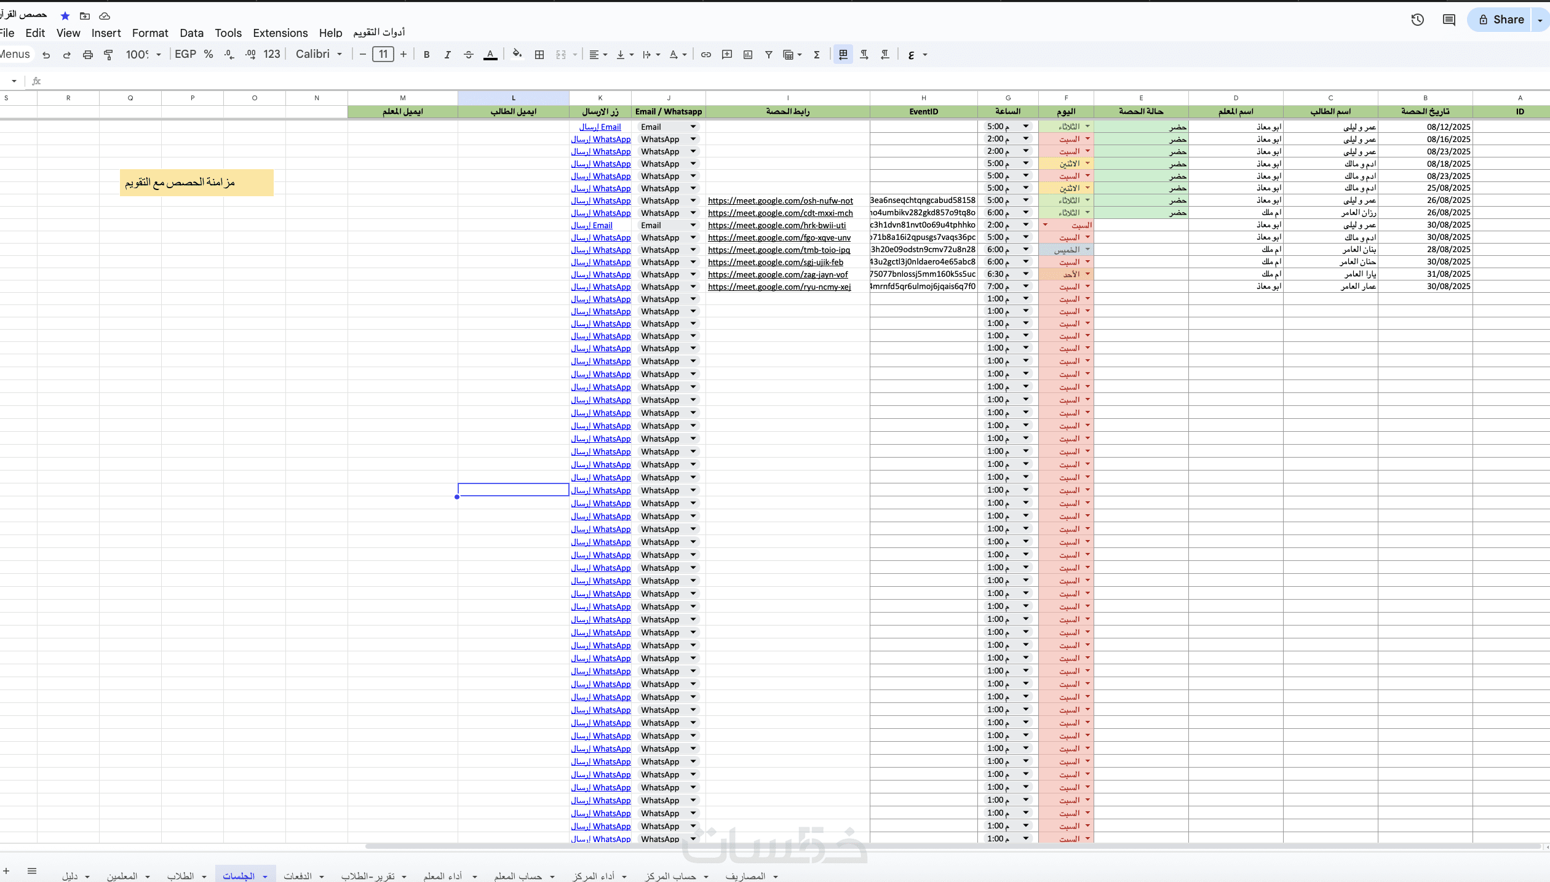The height and width of the screenshot is (882, 1550).
Task: Click the print icon
Action: coord(88,55)
